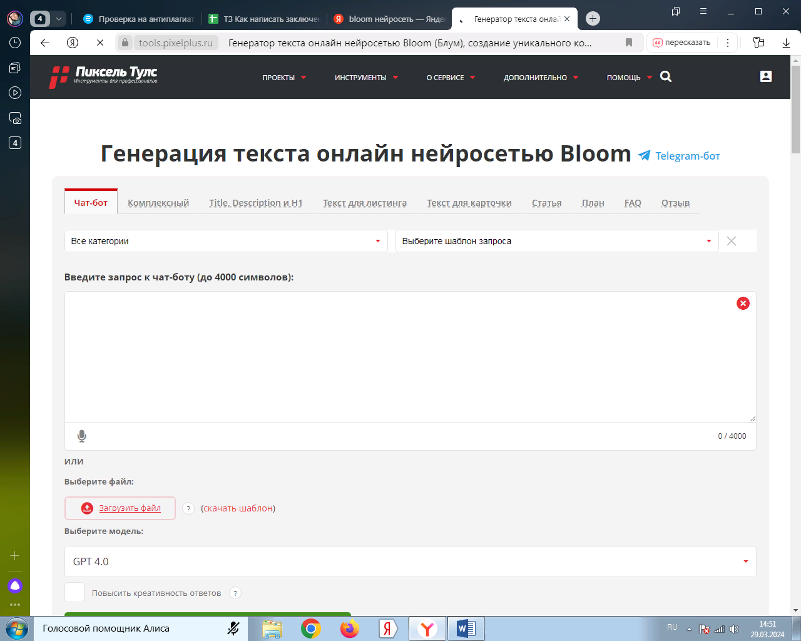Clear the chat-bot request with the red X
Image resolution: width=801 pixels, height=641 pixels.
pos(743,304)
